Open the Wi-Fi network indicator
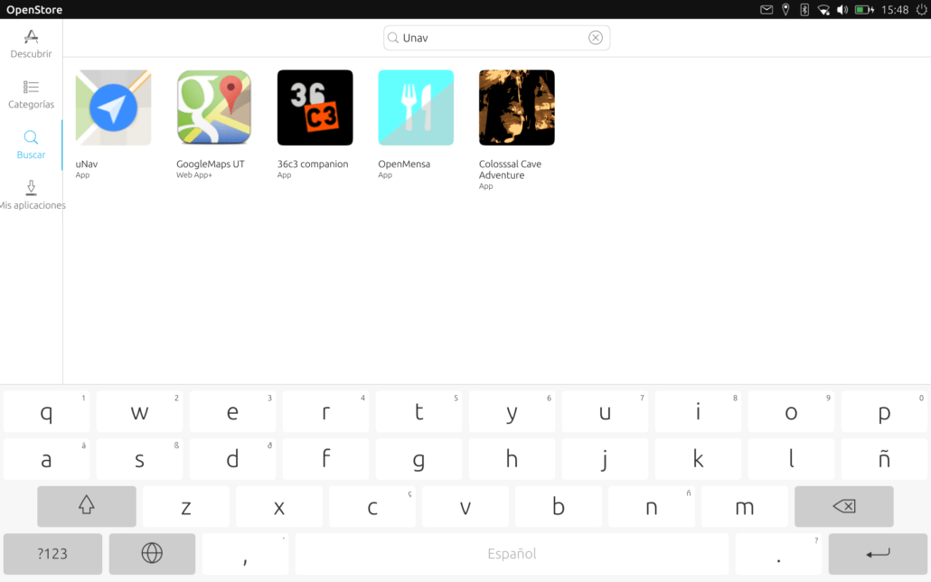931x582 pixels. pos(823,10)
